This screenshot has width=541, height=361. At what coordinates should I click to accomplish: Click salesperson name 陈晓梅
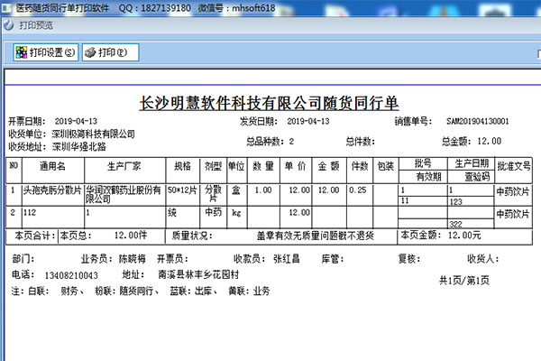(x=133, y=259)
